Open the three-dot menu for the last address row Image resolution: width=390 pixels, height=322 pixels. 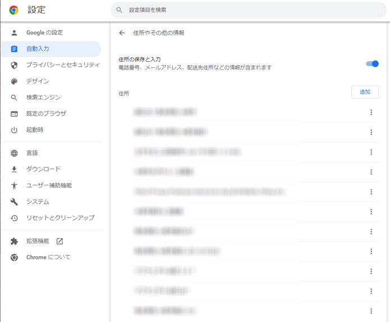click(x=371, y=311)
